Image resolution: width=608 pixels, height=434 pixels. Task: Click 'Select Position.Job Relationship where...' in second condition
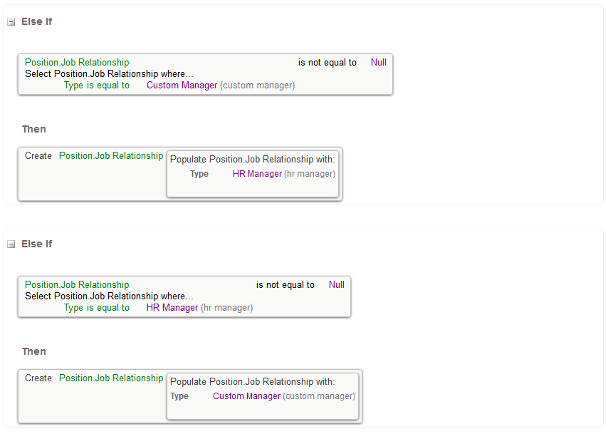tap(109, 296)
